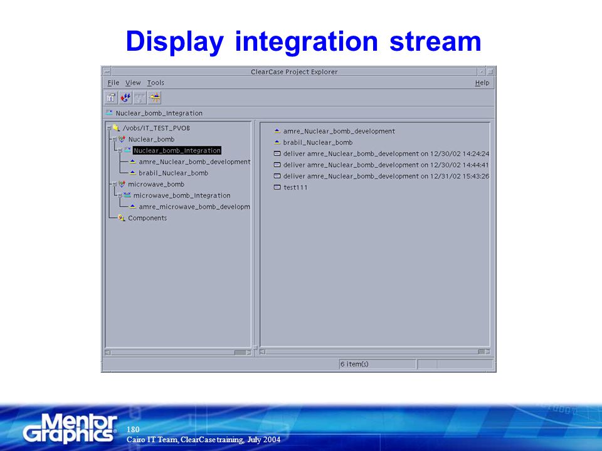The width and height of the screenshot is (602, 451).
Task: Collapse the Nuclear_bomb_Integration stream node
Action: pyautogui.click(x=120, y=150)
